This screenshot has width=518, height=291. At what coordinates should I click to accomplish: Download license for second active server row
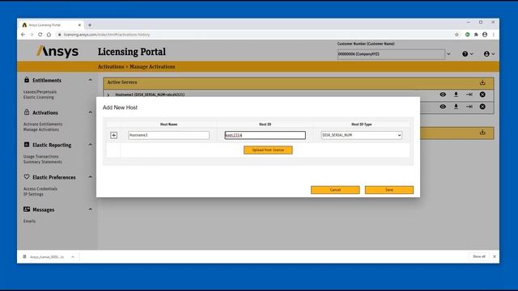coord(456,107)
